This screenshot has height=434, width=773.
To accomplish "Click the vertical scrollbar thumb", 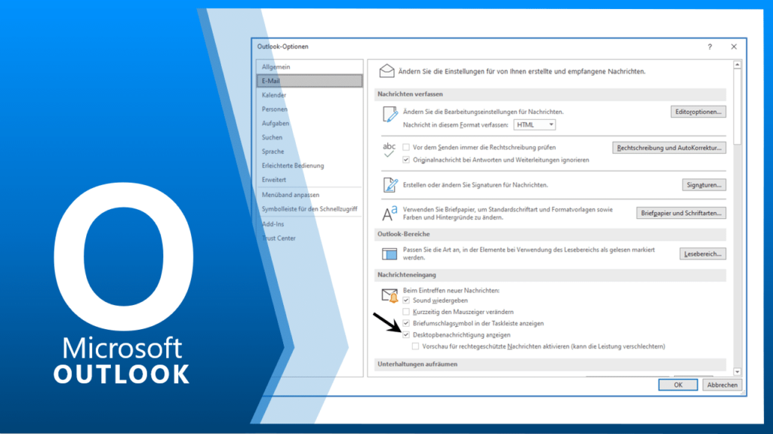I will pyautogui.click(x=737, y=106).
